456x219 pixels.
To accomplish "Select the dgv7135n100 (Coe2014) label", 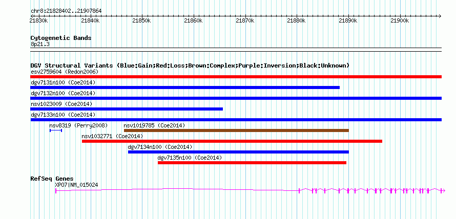I will pyautogui.click(x=190, y=158).
